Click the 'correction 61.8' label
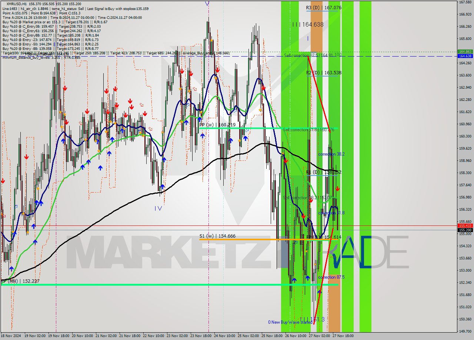This screenshot has height=340, width=474. (x=331, y=213)
